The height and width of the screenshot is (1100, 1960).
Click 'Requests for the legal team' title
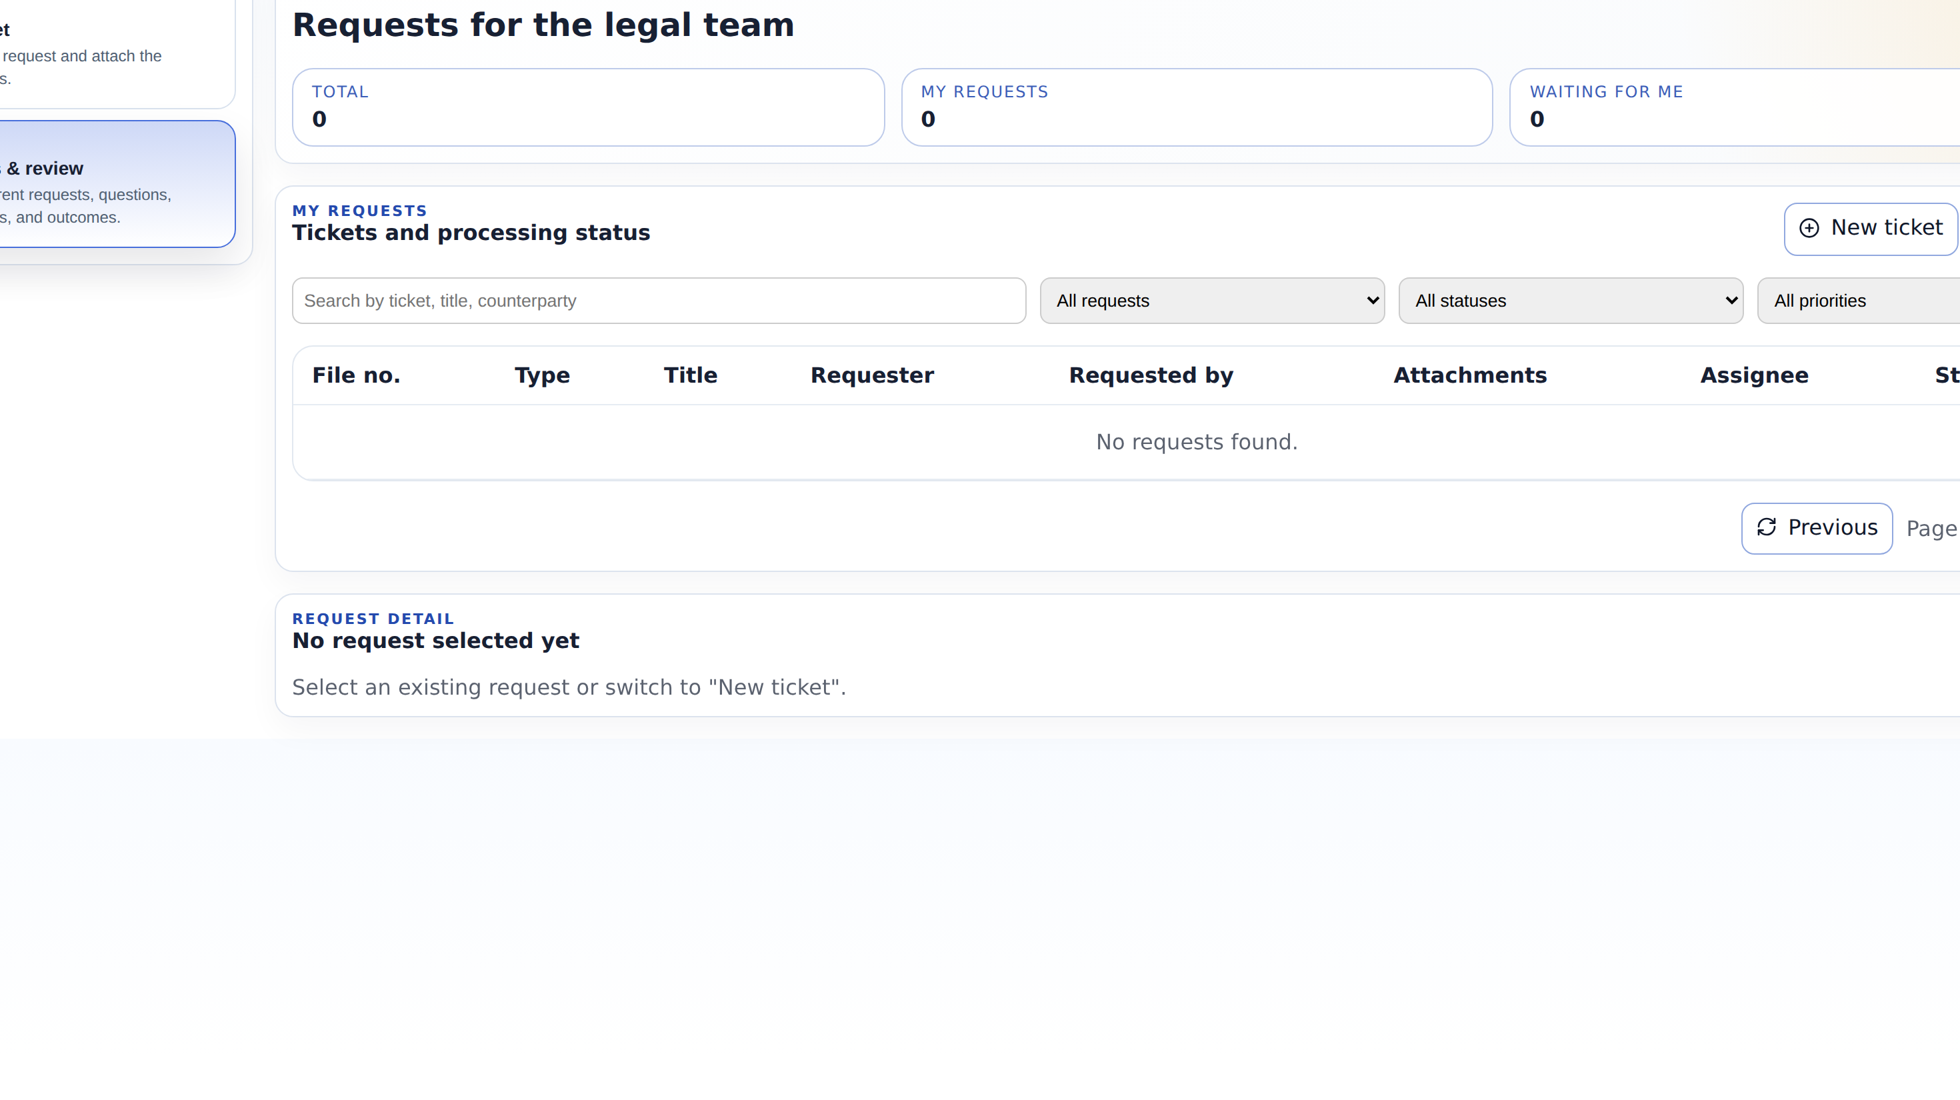[543, 25]
